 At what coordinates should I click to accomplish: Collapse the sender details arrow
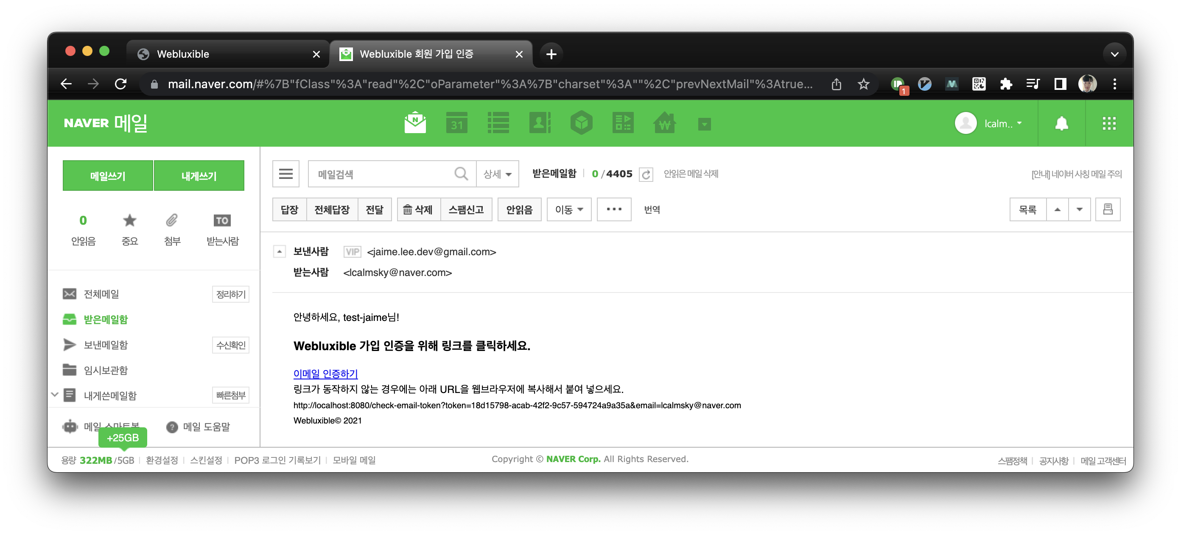pyautogui.click(x=279, y=251)
